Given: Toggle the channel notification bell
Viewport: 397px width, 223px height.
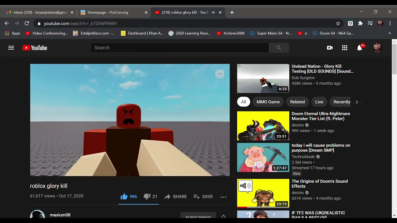Looking at the screenshot, I should [223, 217].
